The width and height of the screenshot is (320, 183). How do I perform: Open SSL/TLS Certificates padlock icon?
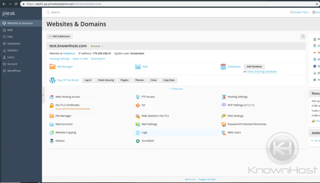click(52, 106)
